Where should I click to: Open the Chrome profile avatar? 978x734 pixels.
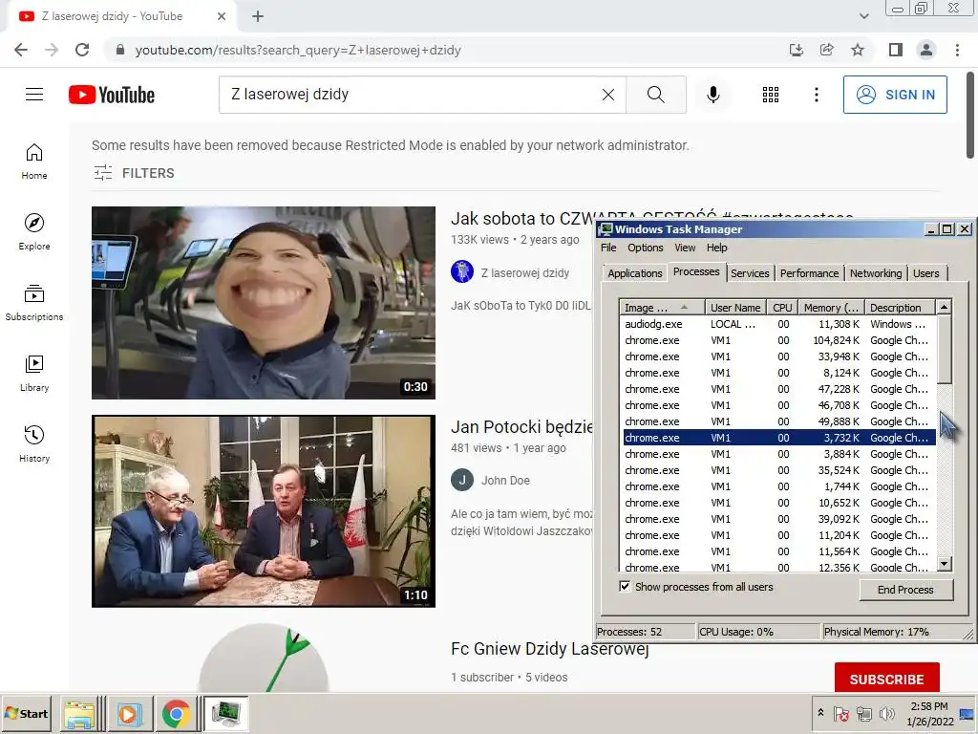coord(926,50)
